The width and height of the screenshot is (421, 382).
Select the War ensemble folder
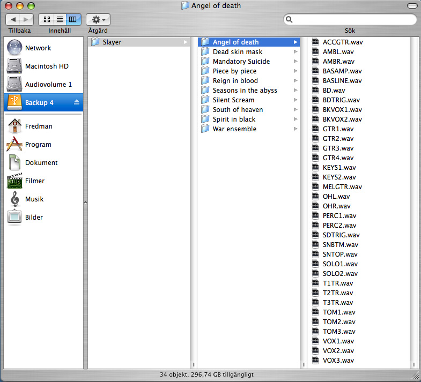click(x=249, y=129)
